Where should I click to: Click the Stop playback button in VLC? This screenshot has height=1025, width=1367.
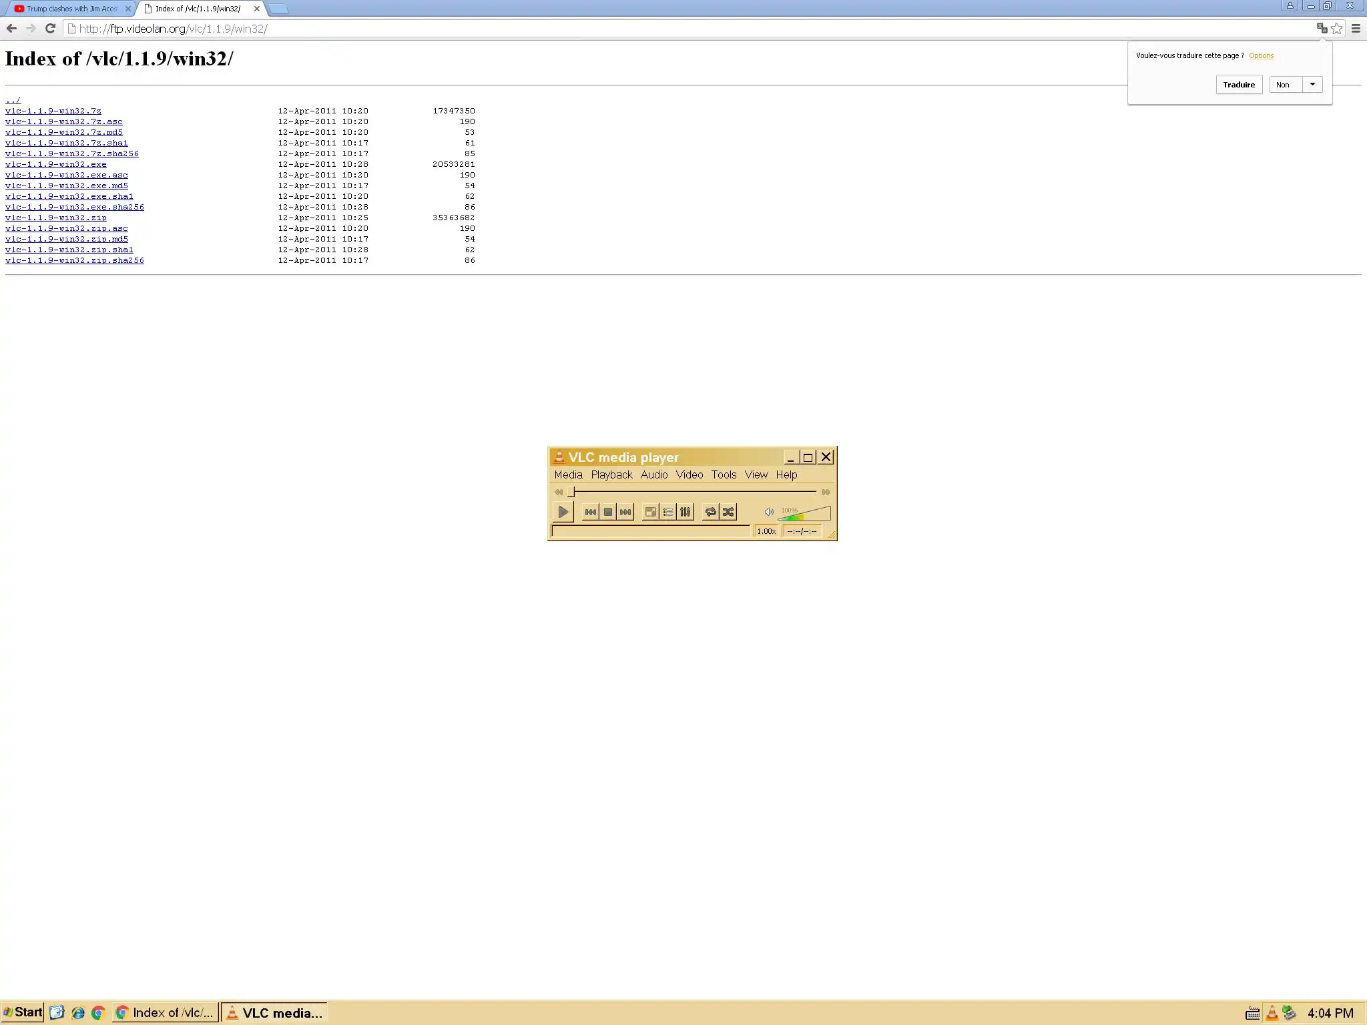click(x=607, y=512)
